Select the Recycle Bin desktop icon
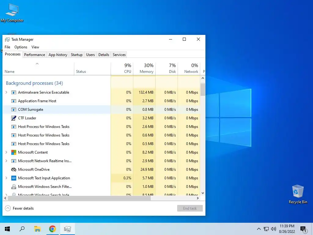The width and height of the screenshot is (313, 235). 298,194
